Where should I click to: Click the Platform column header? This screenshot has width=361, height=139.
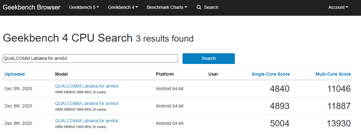[x=165, y=74]
